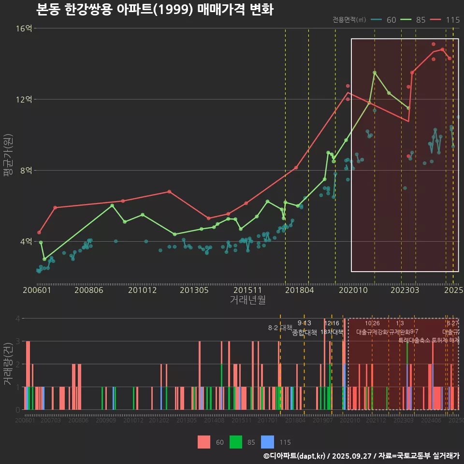
Task: Click the 60㎡ teal line legend marker at top
Action: point(377,20)
